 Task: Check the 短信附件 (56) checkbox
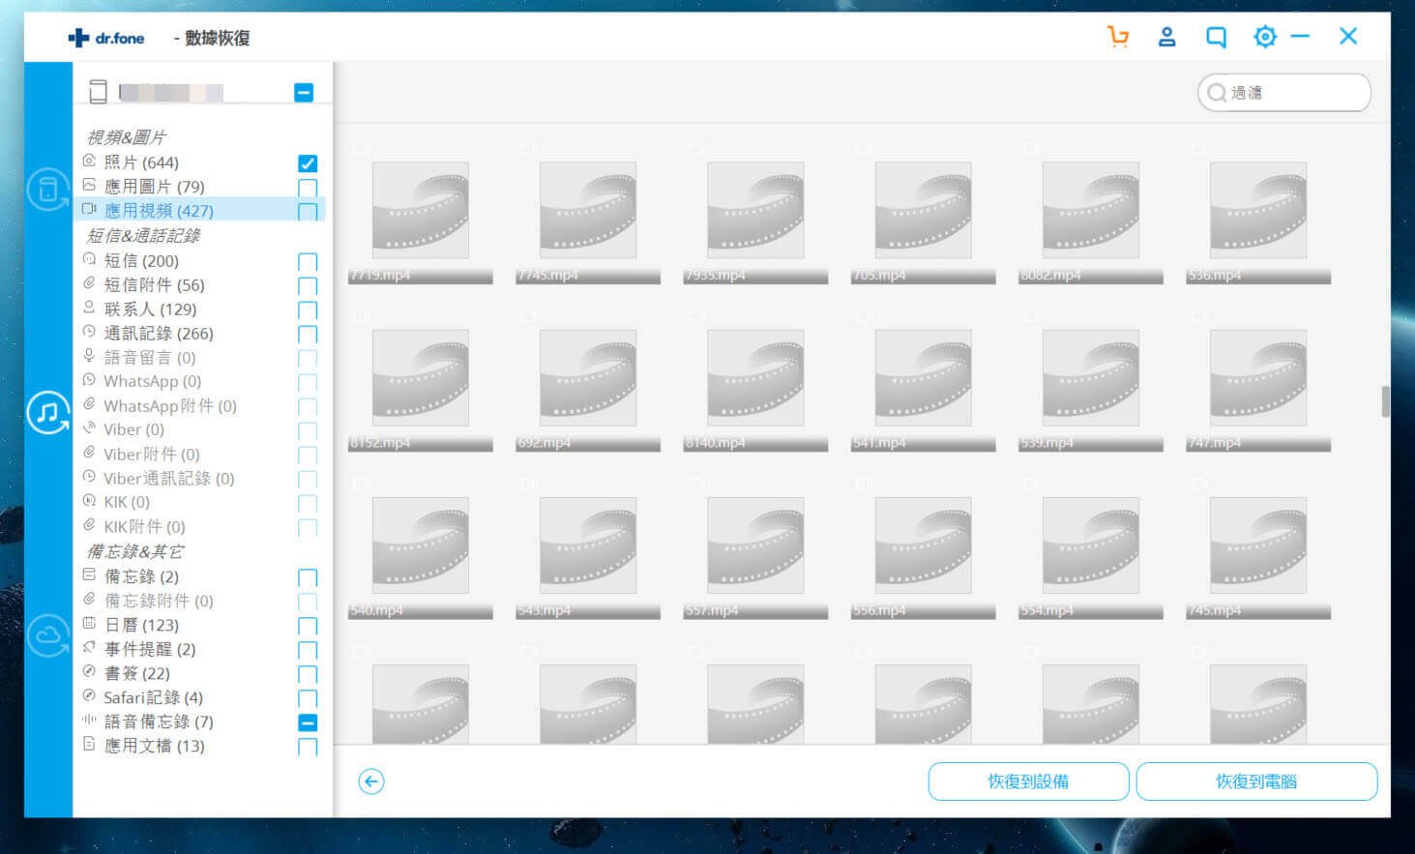coord(308,286)
